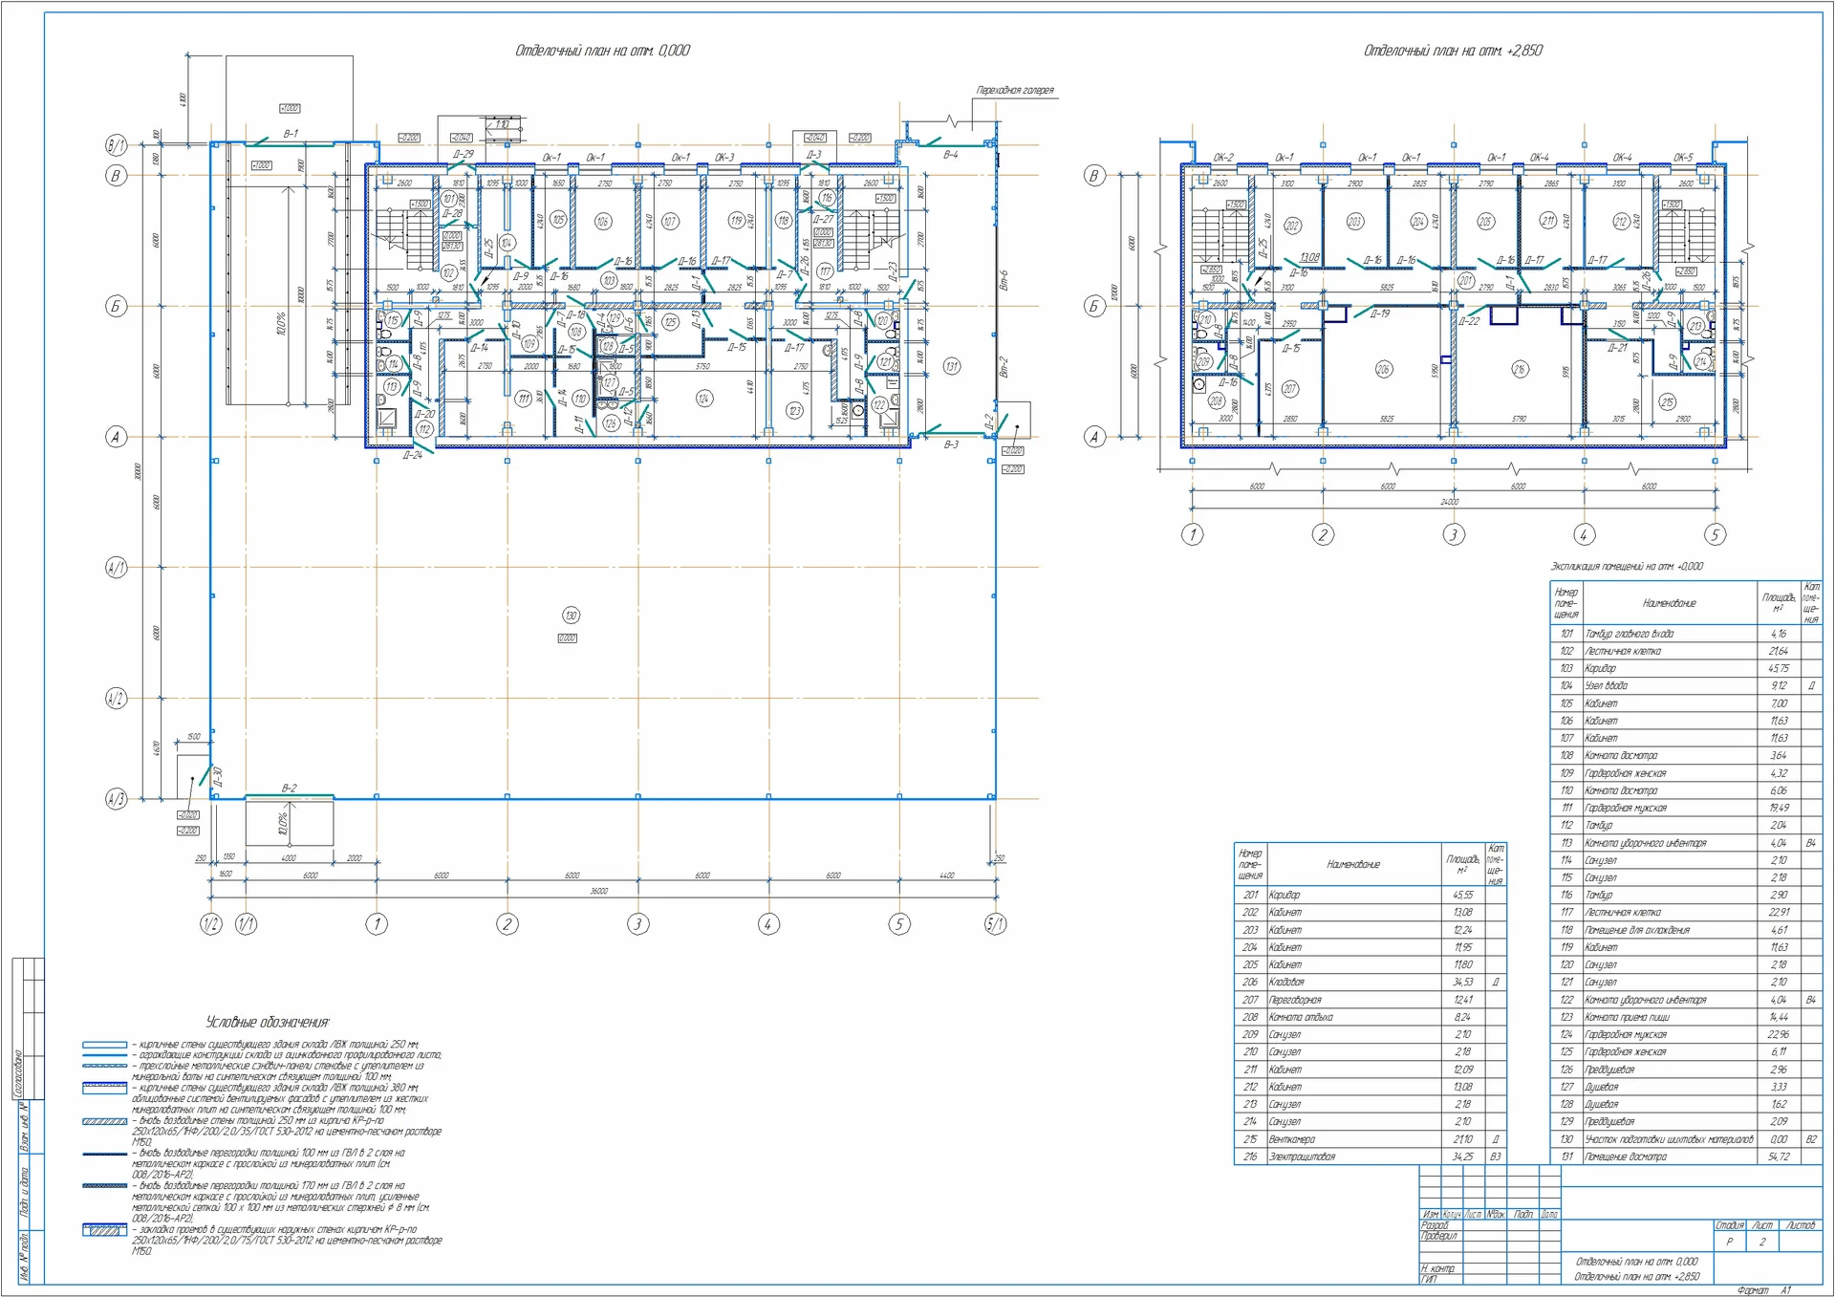Viewport: 1835px width, 1297px height.
Task: Click the 'Формат А1' sheet format note
Action: [1763, 1290]
